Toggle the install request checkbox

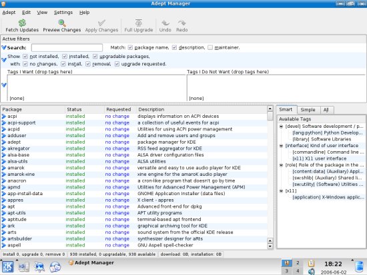pyautogui.click(x=63, y=64)
